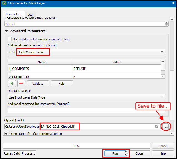Enable multithreaded warping implementation checkbox
The width and height of the screenshot is (177, 159).
[10, 39]
